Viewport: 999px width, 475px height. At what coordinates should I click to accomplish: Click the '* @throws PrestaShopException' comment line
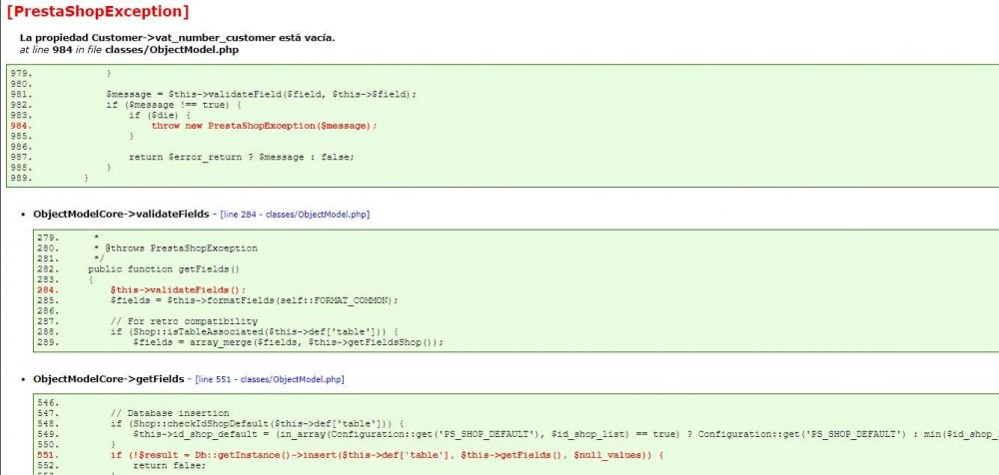(175, 248)
